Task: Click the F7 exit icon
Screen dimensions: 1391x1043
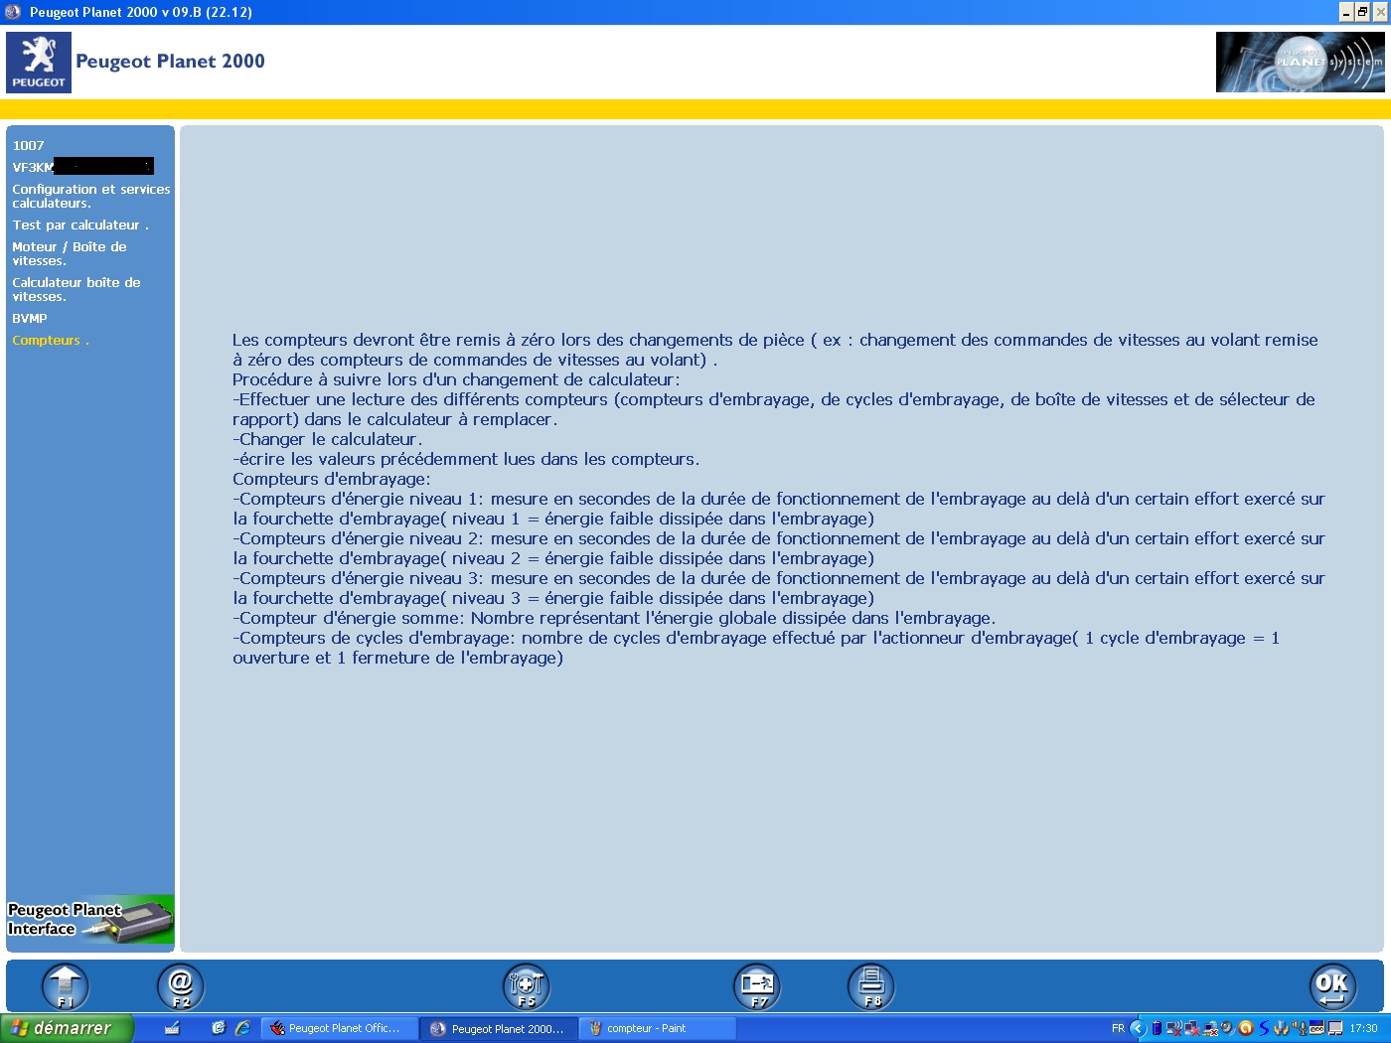Action: (x=757, y=986)
